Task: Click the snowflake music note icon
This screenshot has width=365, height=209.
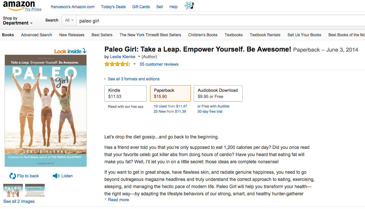Action: pyautogui.click(x=189, y=5)
